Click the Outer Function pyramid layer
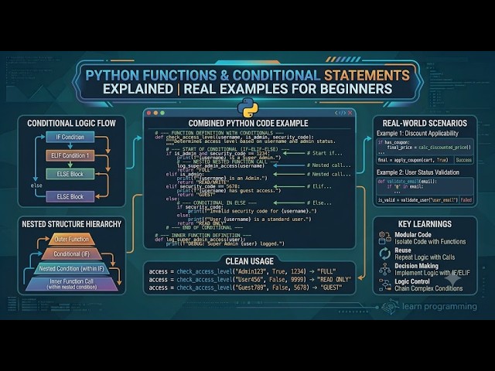Viewport: 495px width, 371px height. point(72,239)
